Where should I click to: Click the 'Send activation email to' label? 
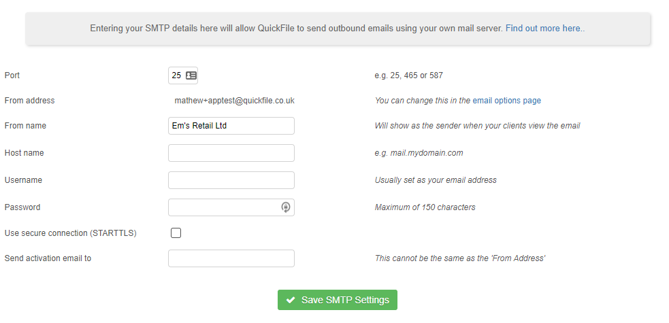click(x=48, y=258)
